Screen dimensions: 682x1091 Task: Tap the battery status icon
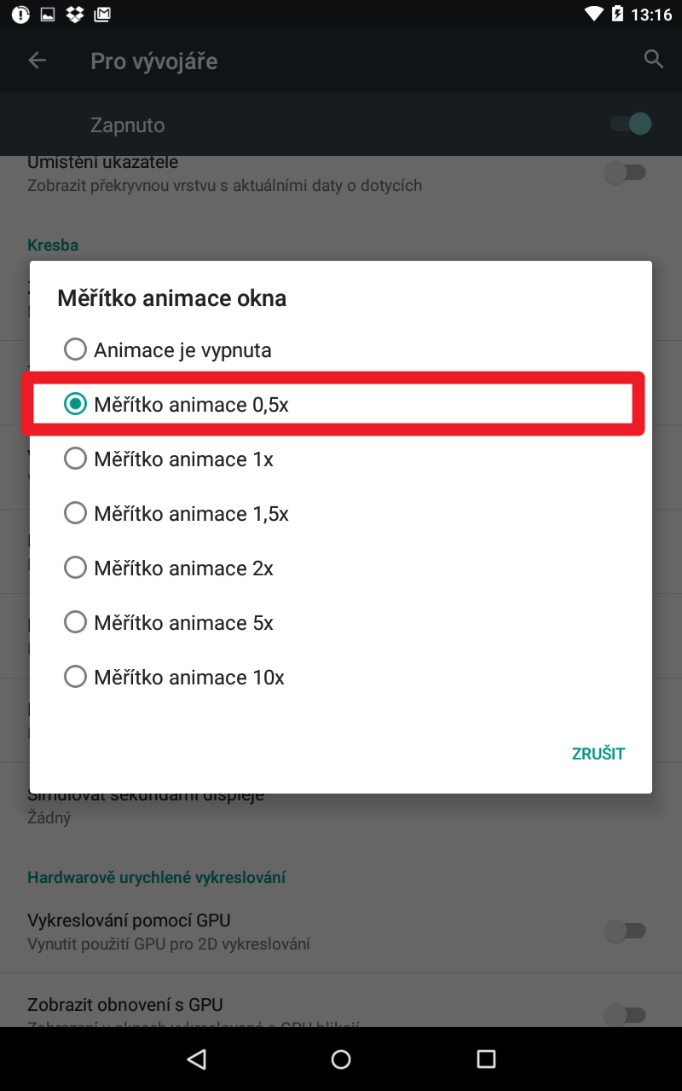tap(616, 14)
